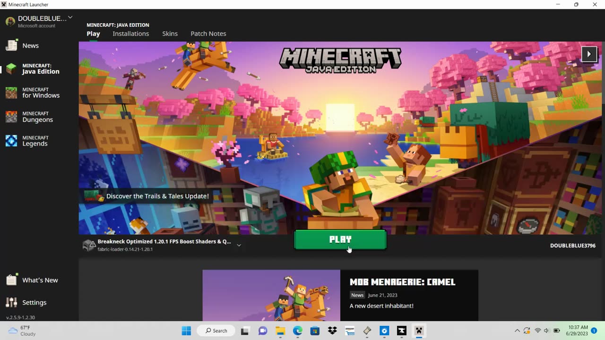605x340 pixels.
Task: Switch to the Installations tab
Action: (x=131, y=34)
